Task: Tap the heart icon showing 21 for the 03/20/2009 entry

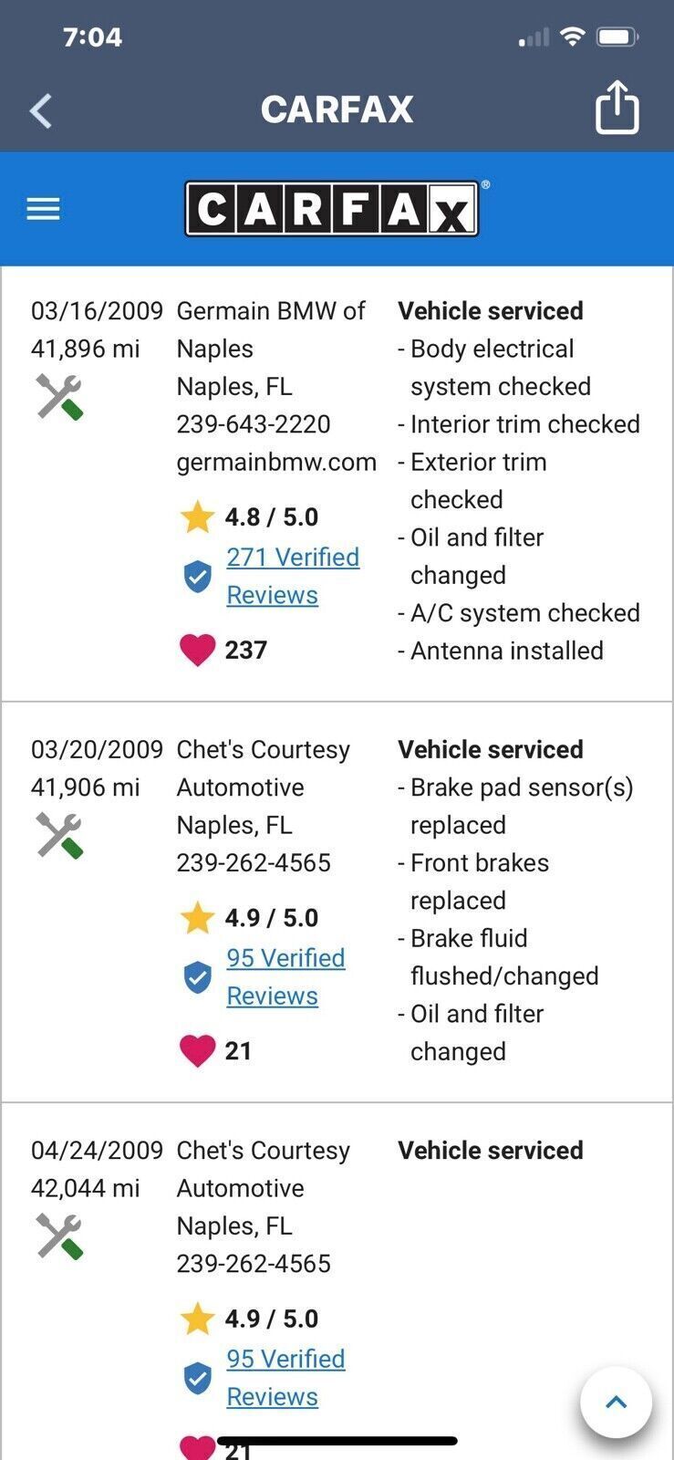Action: (197, 1051)
